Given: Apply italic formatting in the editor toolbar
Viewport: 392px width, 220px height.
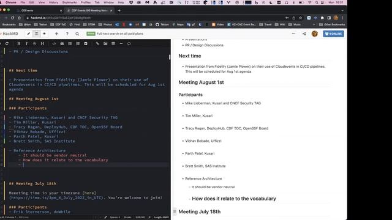Looking at the screenshot, I should pos(26,43).
